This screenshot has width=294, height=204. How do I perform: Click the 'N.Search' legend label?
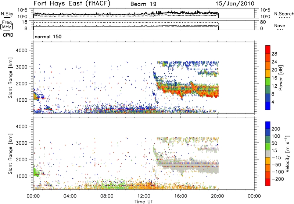click(284, 14)
